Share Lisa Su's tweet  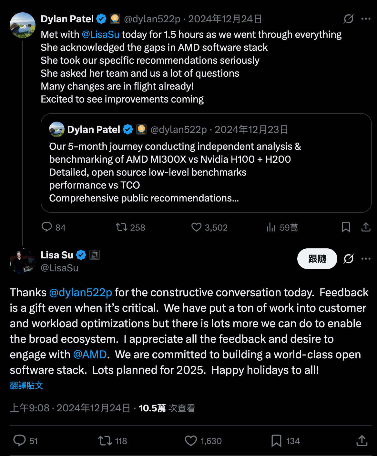(362, 440)
